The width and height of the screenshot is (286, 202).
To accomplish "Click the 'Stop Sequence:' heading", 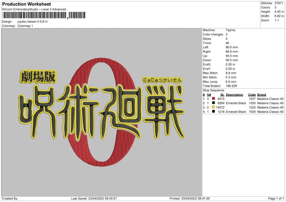I will pyautogui.click(x=214, y=90).
